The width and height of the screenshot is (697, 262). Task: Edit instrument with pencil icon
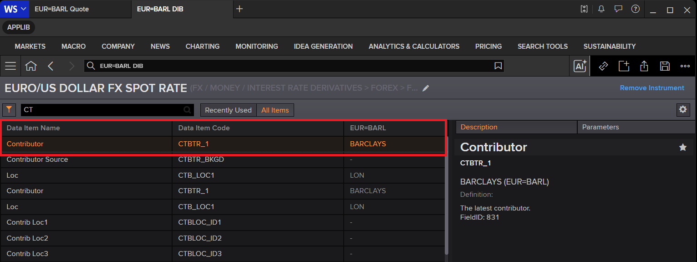coord(426,88)
